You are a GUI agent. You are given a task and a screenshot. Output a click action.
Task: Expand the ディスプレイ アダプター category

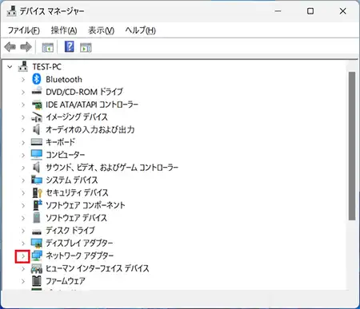coord(23,244)
